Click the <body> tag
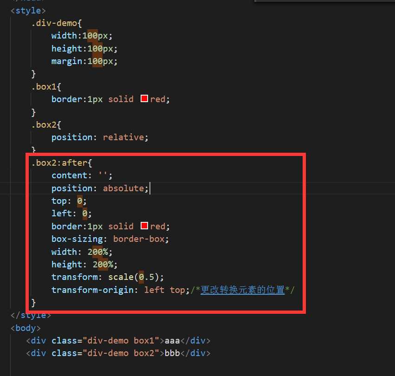 (x=26, y=328)
